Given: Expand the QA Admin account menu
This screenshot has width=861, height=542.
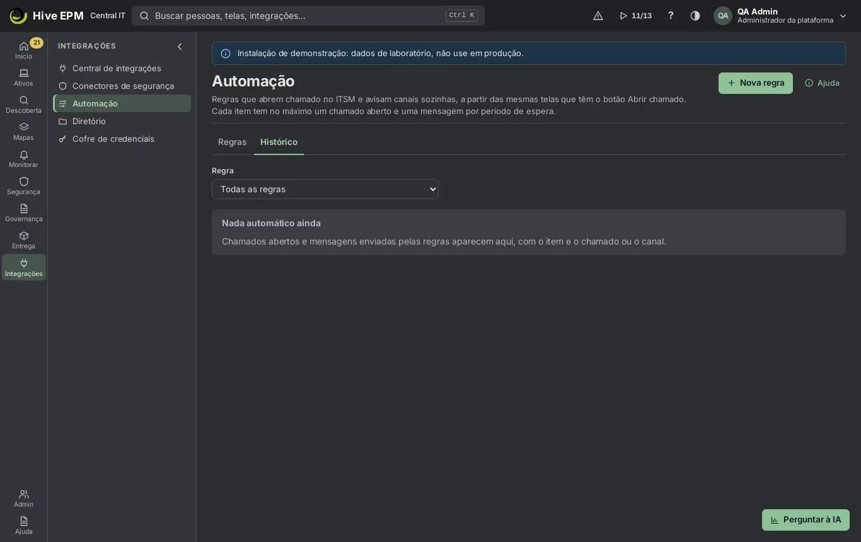Looking at the screenshot, I should 780,16.
